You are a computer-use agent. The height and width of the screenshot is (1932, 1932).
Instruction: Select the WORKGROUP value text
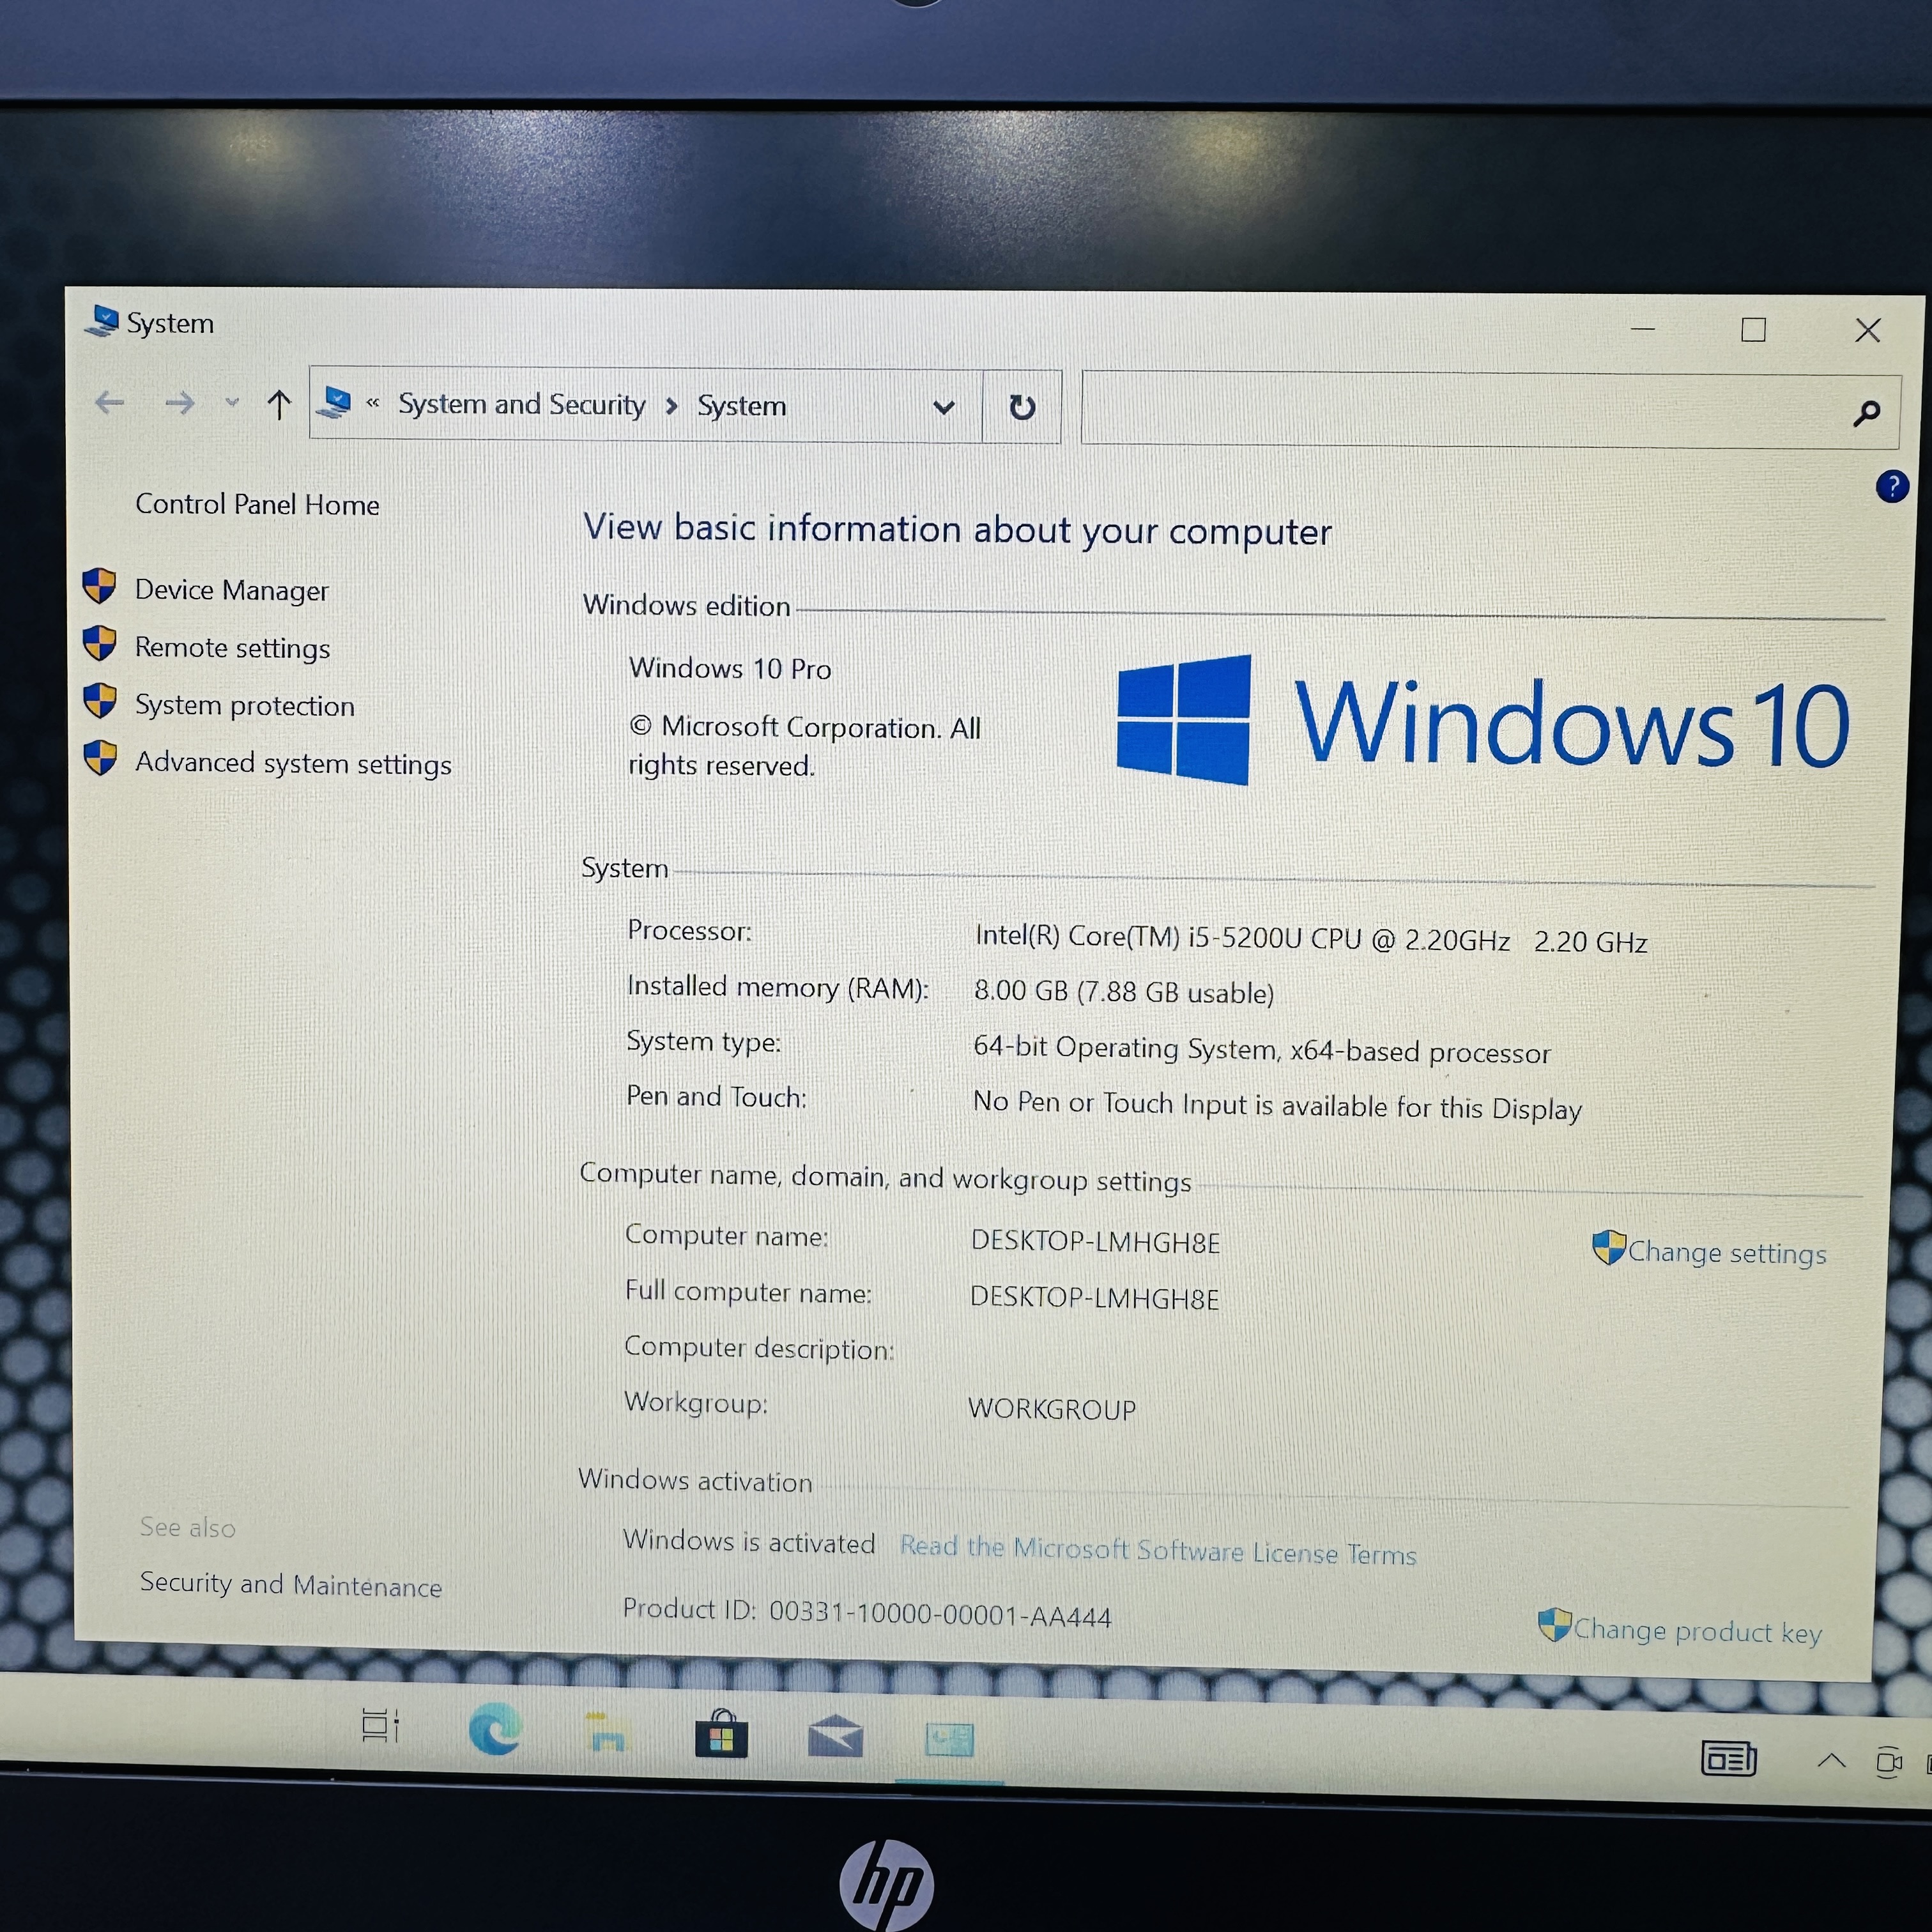tap(1052, 1409)
